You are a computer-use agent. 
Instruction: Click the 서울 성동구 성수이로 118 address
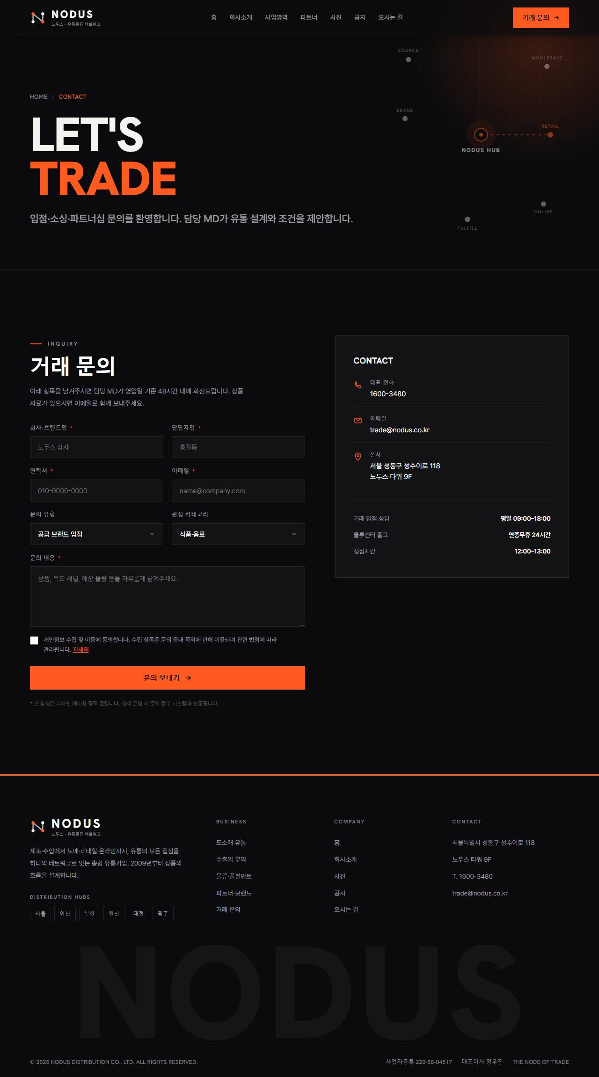click(405, 466)
